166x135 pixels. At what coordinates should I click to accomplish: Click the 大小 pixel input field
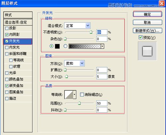point(102,76)
